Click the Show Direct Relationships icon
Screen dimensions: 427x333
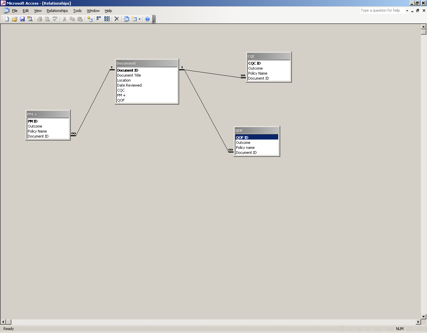click(x=99, y=19)
